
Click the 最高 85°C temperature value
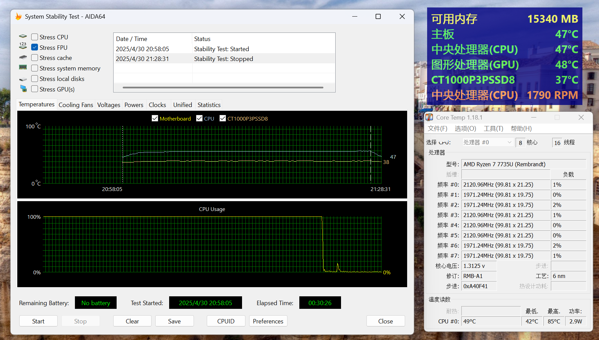point(554,321)
